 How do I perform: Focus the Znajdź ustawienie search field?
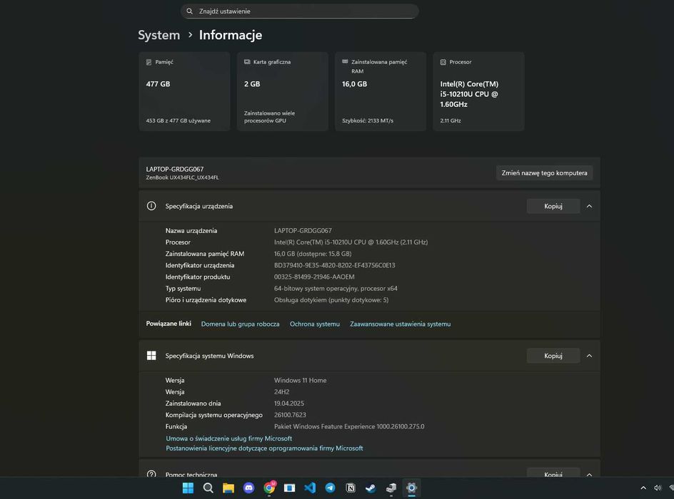tap(300, 11)
